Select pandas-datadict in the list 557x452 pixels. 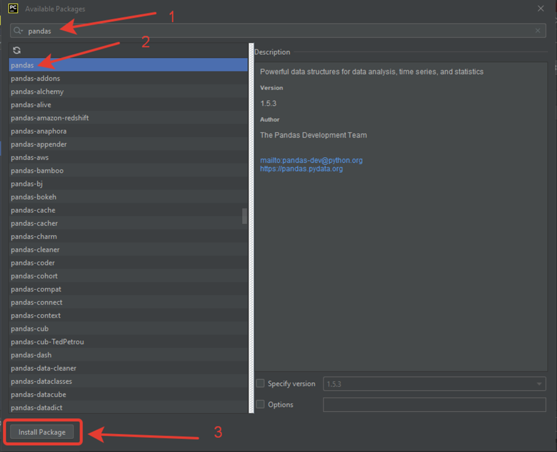tap(128, 407)
